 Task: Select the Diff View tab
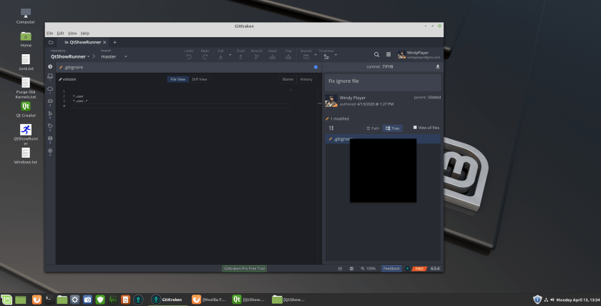200,79
